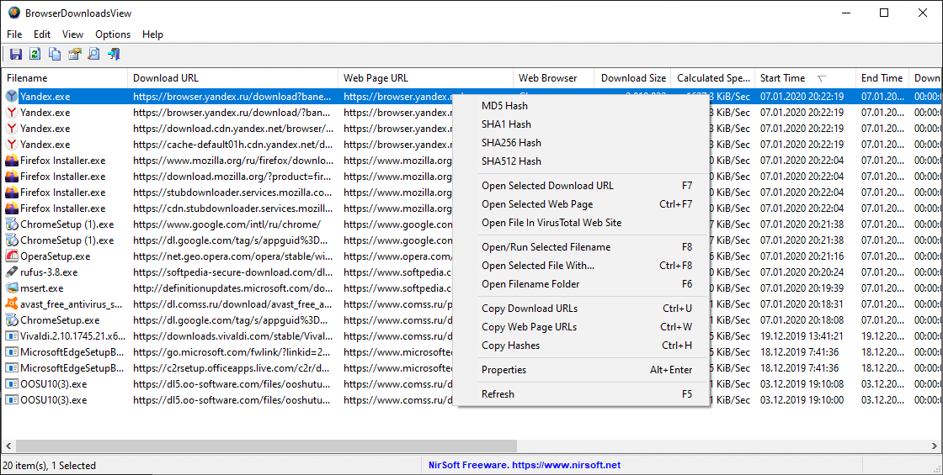Click the Refresh toolbar icon
Image resolution: width=943 pixels, height=475 pixels.
point(35,54)
